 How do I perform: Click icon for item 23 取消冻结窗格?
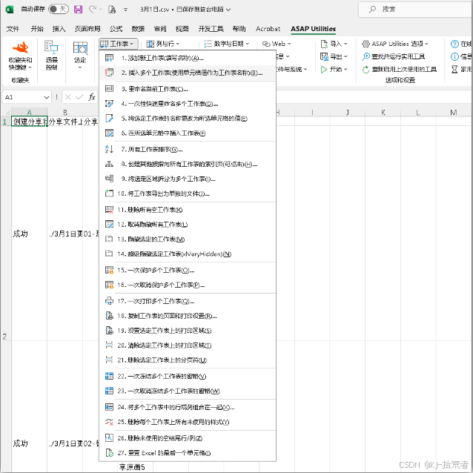click(109, 391)
